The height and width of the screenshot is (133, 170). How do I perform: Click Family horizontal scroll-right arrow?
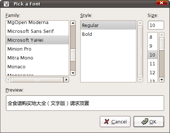point(67,80)
